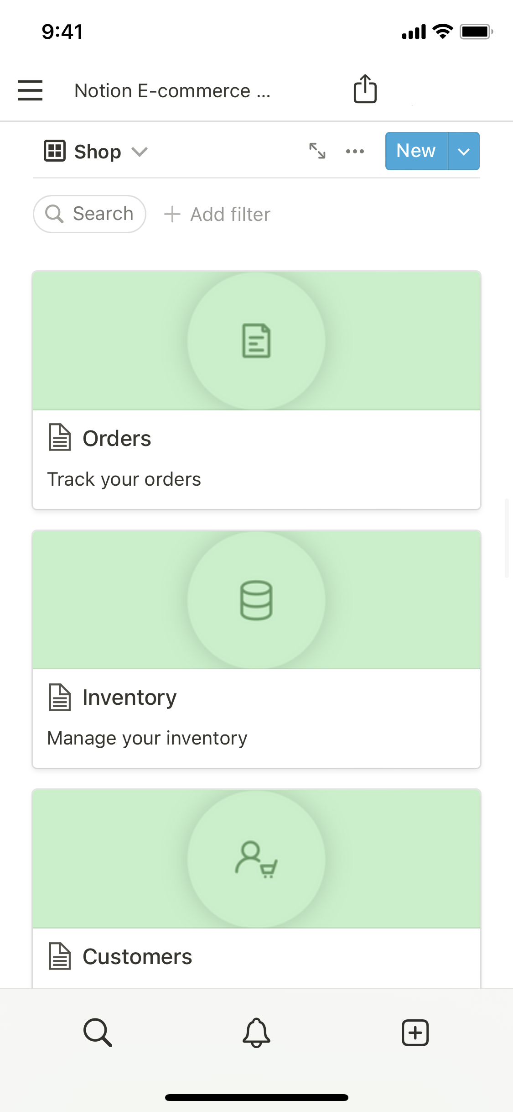Open the notifications bell
The image size is (513, 1112).
click(x=256, y=1032)
